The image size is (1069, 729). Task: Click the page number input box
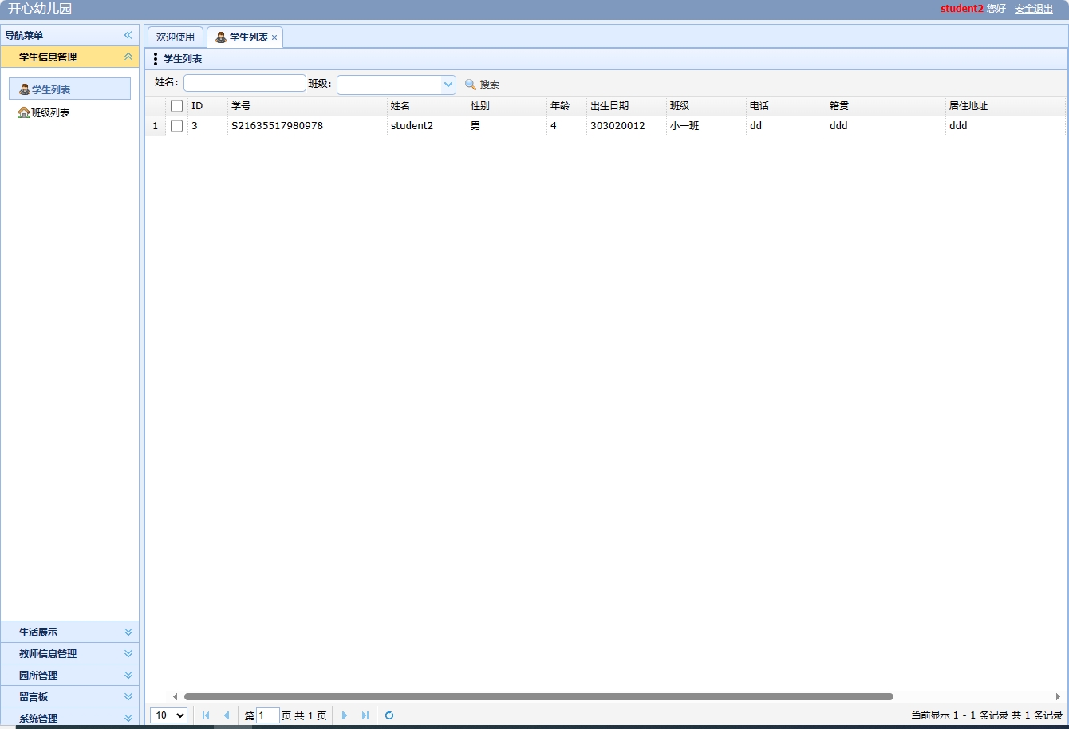click(x=268, y=715)
